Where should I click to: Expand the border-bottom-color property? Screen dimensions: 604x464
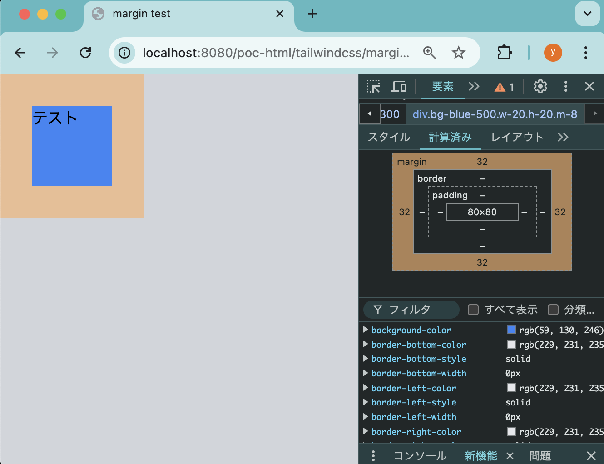[366, 344]
